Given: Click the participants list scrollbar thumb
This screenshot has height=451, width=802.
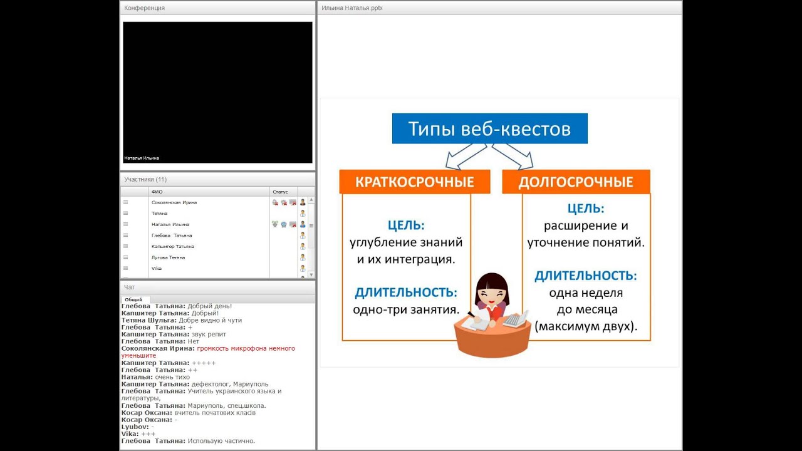Looking at the screenshot, I should (x=311, y=226).
